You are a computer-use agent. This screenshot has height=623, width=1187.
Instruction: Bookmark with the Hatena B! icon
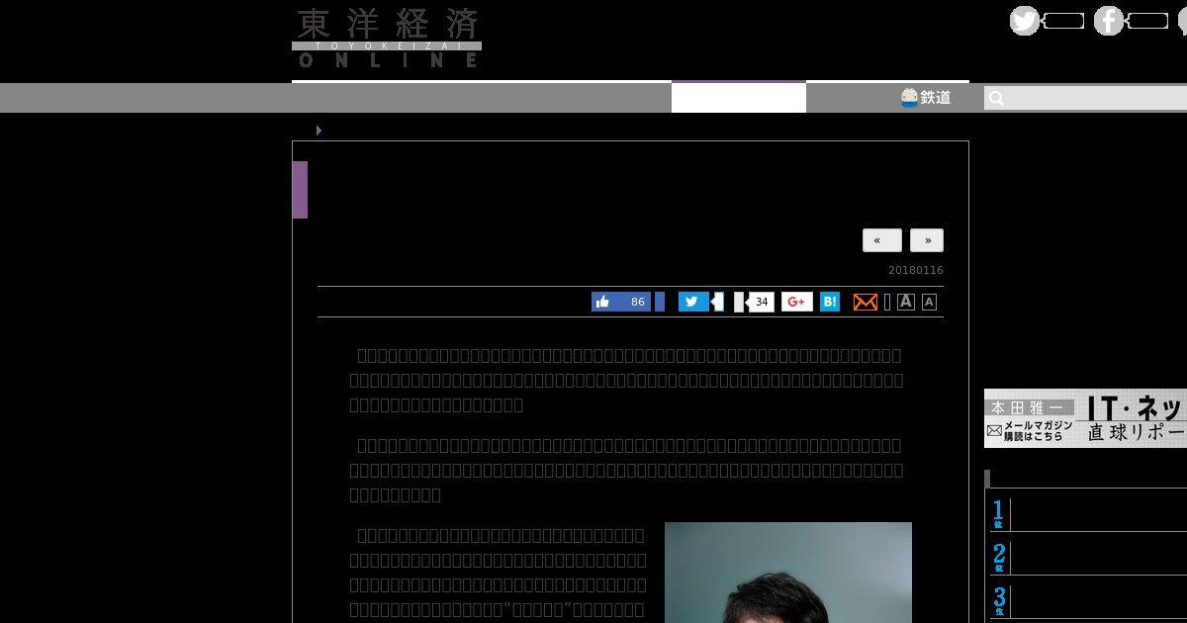(x=830, y=302)
